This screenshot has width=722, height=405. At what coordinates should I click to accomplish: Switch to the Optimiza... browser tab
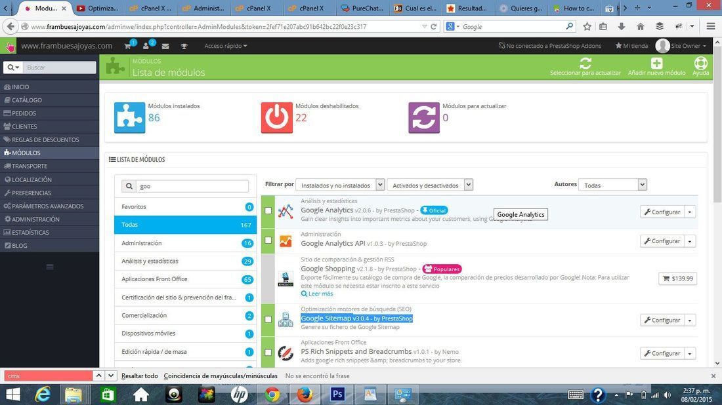pyautogui.click(x=98, y=9)
